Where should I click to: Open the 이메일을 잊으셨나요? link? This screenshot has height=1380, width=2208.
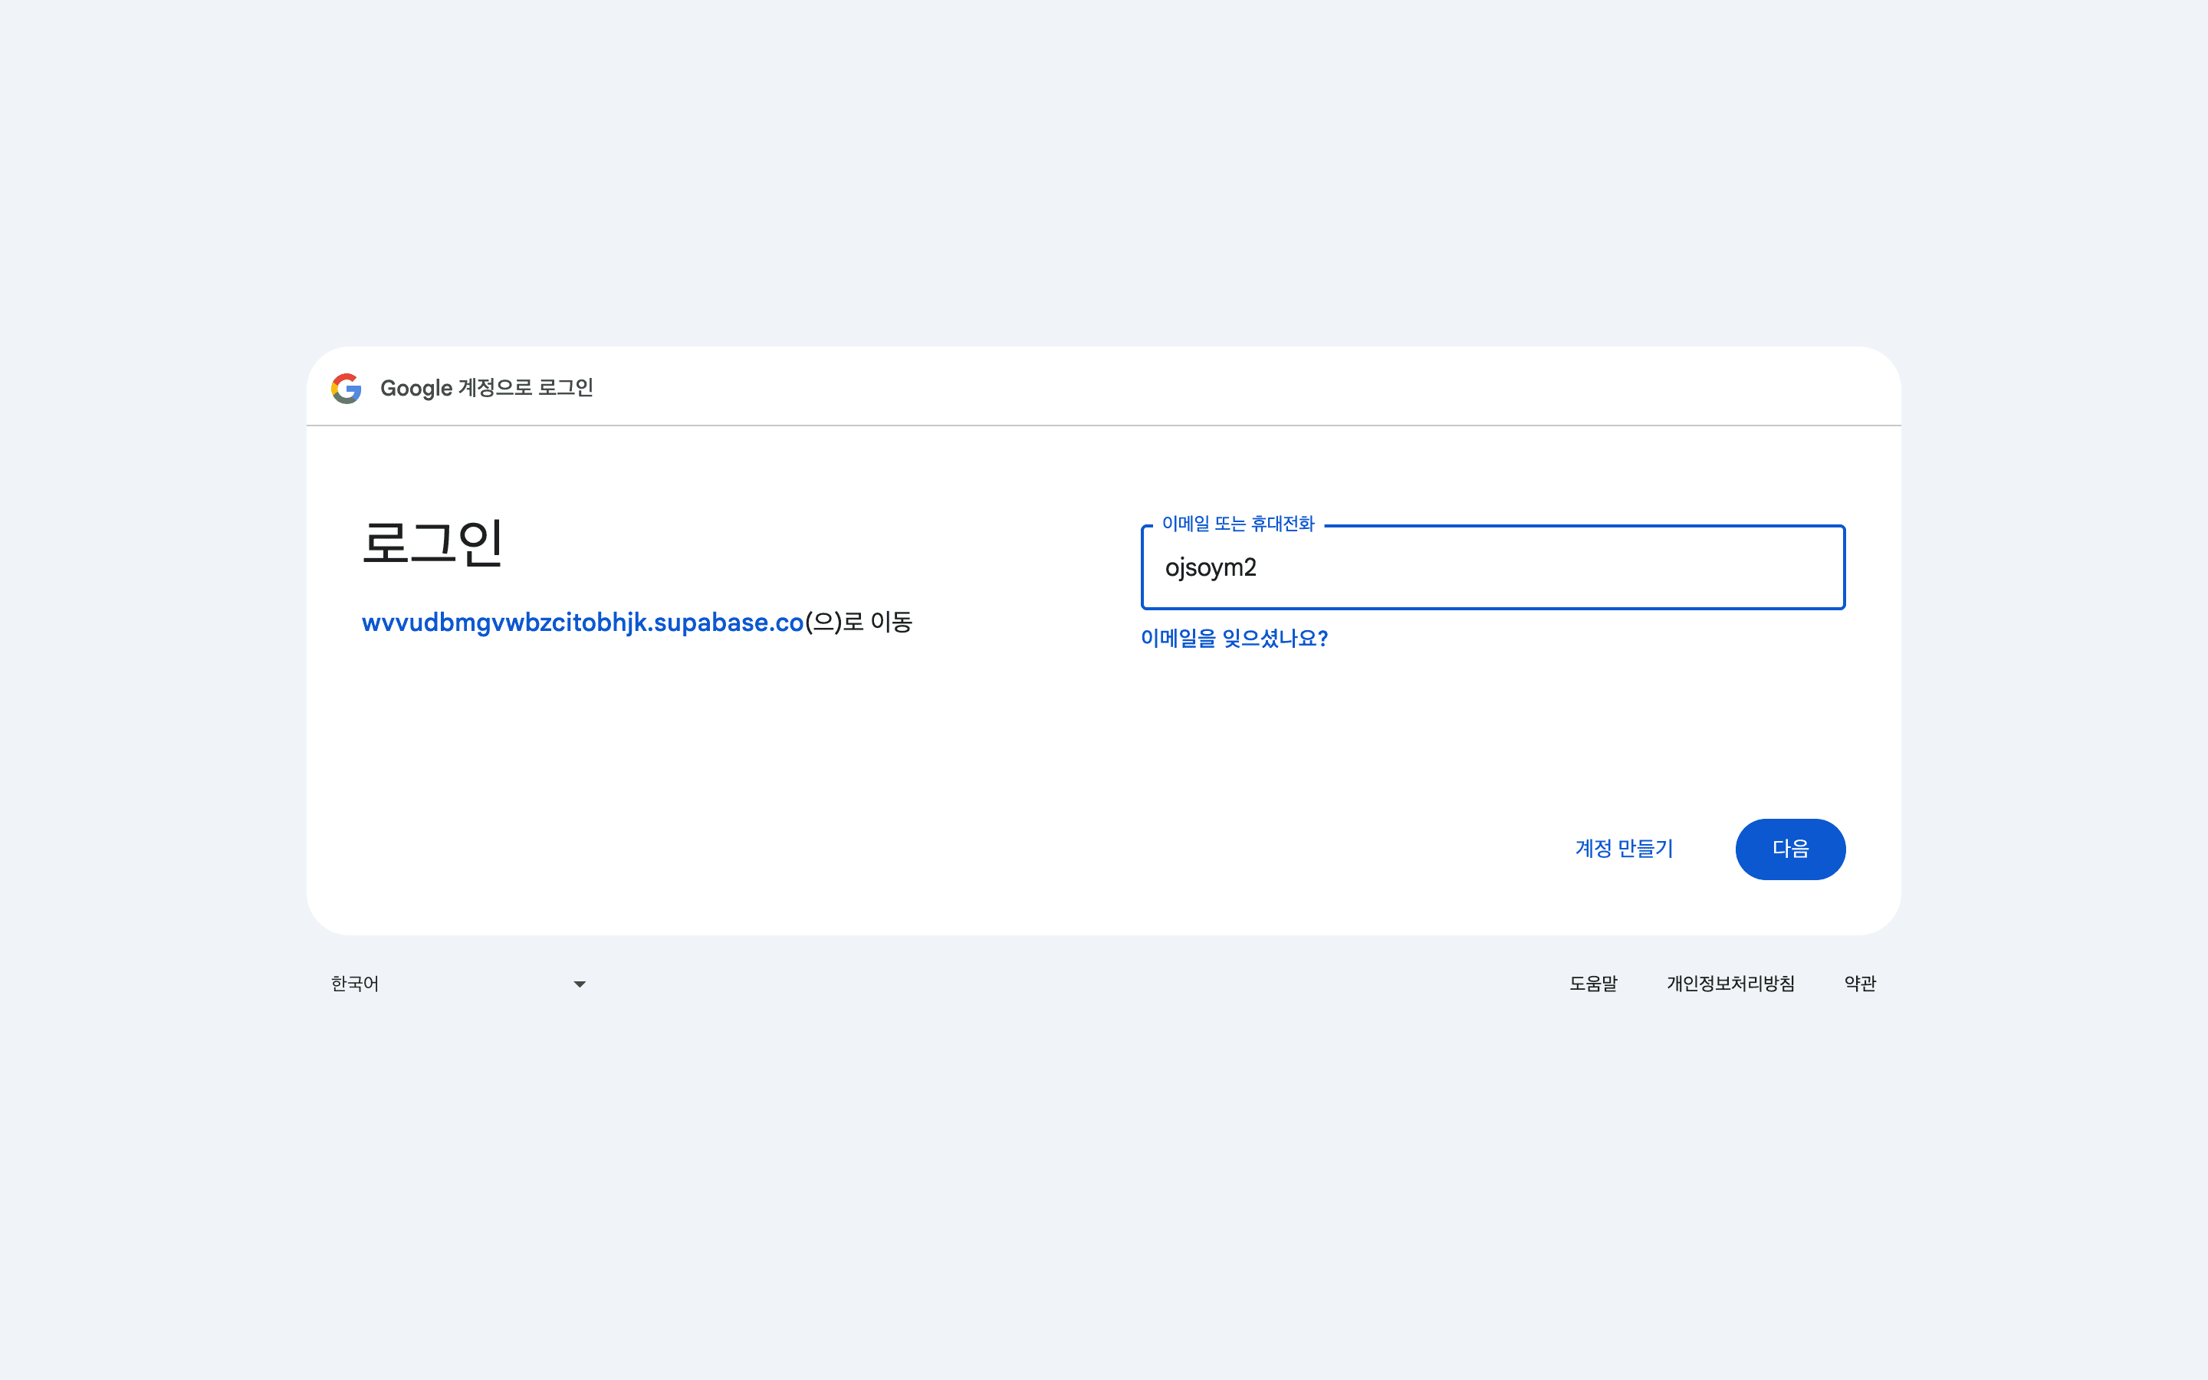tap(1234, 638)
